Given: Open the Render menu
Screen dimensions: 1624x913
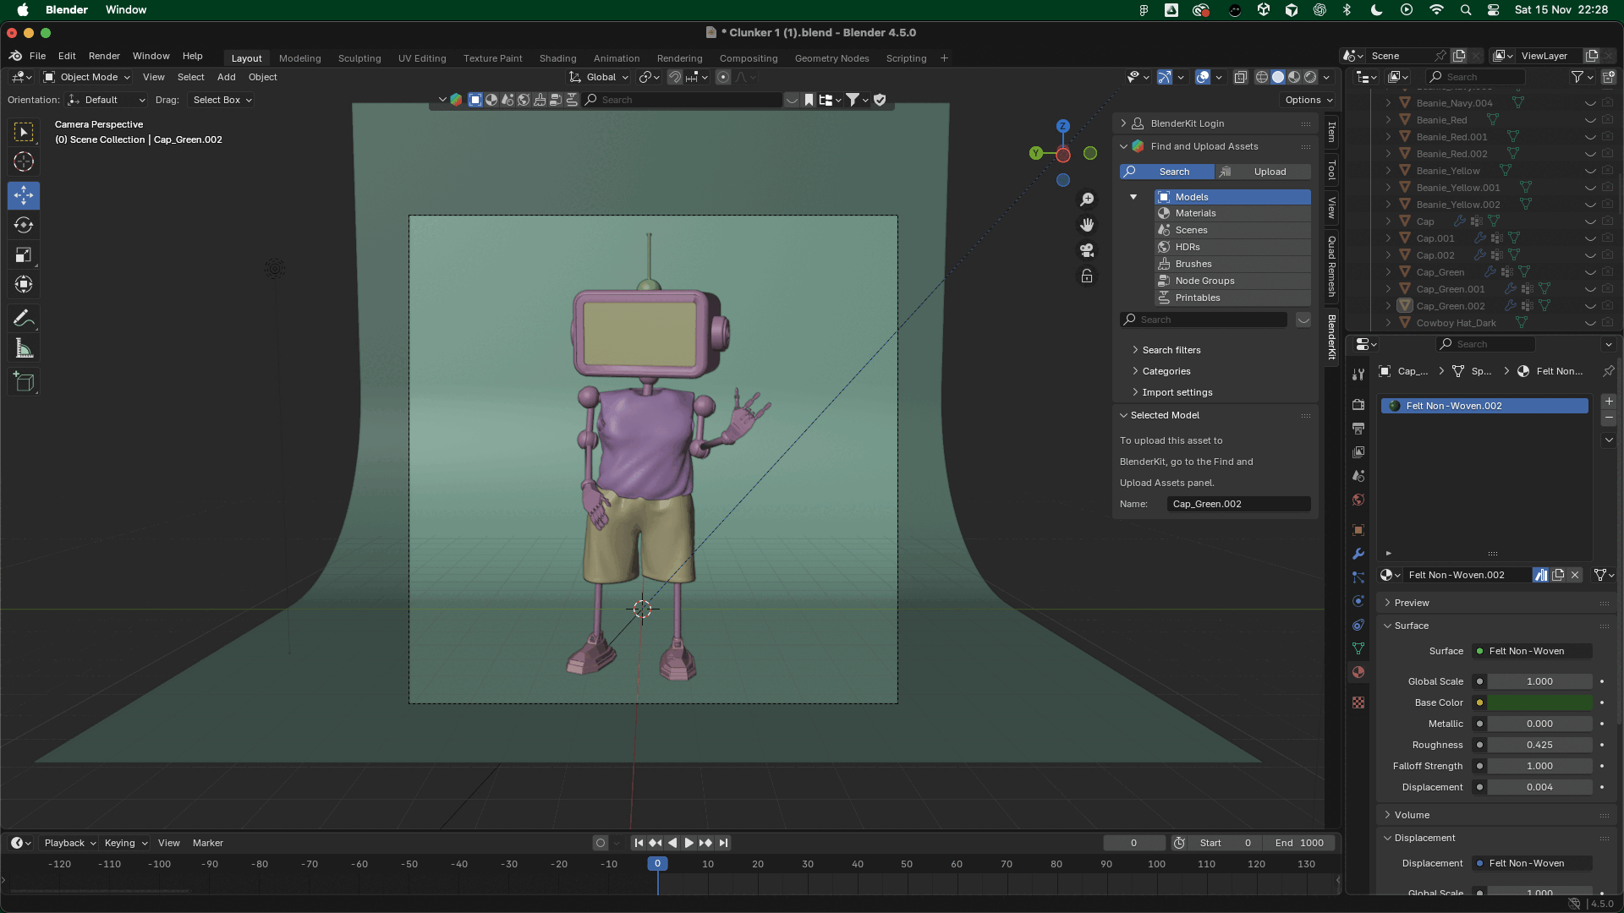Looking at the screenshot, I should tap(104, 56).
